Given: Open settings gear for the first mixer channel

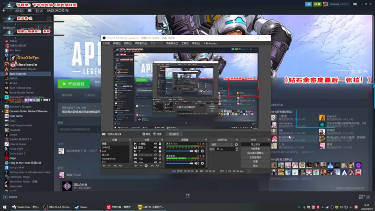Looking at the screenshot, I should point(202,151).
